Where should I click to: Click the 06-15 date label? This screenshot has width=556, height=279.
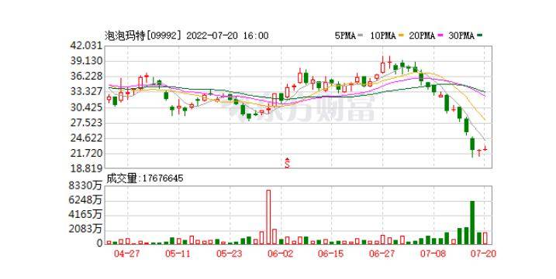click(331, 254)
